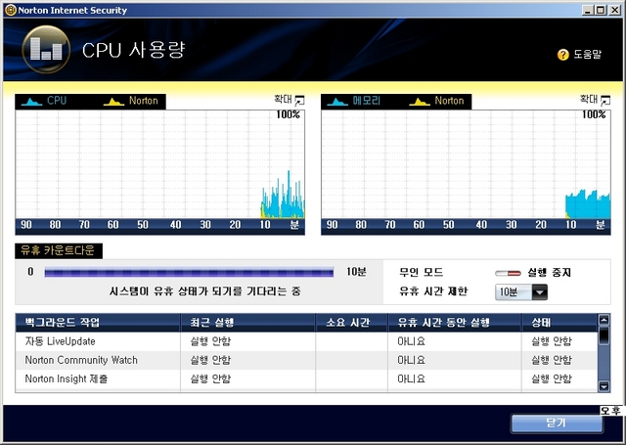Click the Norton legend icon in the CPU graph
This screenshot has height=445, width=626.
[x=113, y=102]
